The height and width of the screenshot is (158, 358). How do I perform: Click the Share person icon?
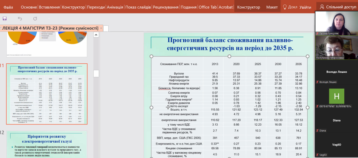point(322,7)
